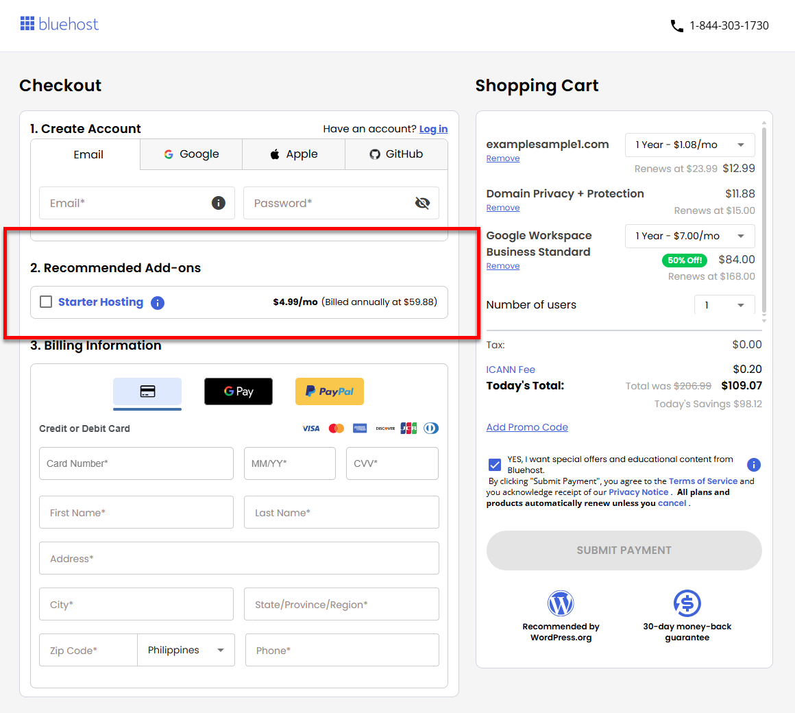This screenshot has width=795, height=713.
Task: Click Starter Hosting info icon
Action: click(x=158, y=303)
